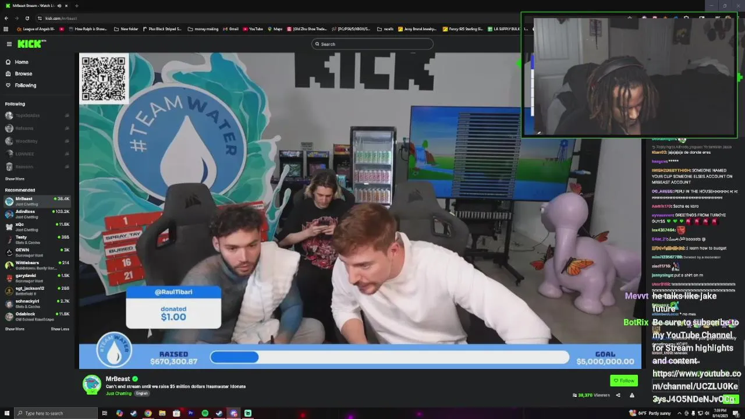Click the browser back arrow

pos(6,18)
